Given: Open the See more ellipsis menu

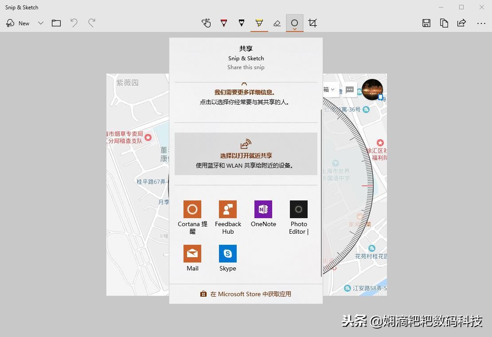Looking at the screenshot, I should (481, 23).
